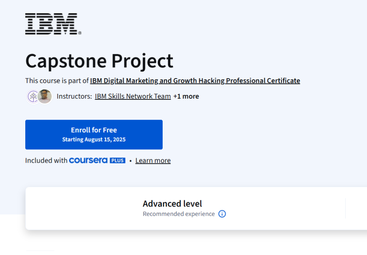Image resolution: width=367 pixels, height=255 pixels.
Task: Open the Recommended experience info icon
Action: click(222, 214)
